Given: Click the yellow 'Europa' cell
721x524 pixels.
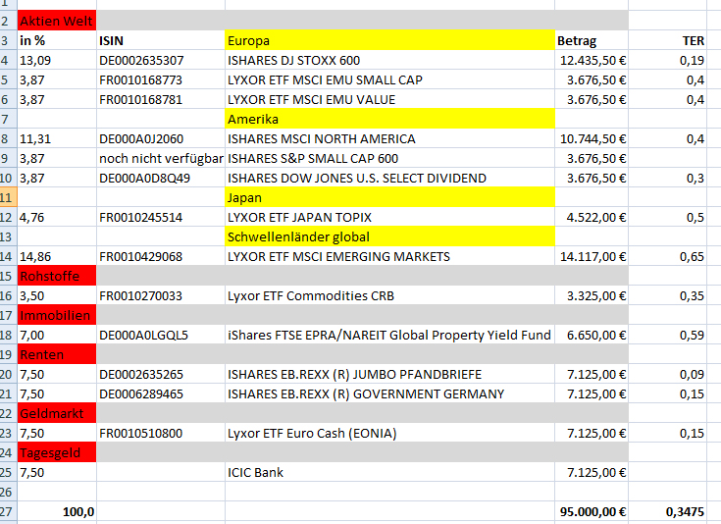Looking at the screenshot, I should pos(390,40).
